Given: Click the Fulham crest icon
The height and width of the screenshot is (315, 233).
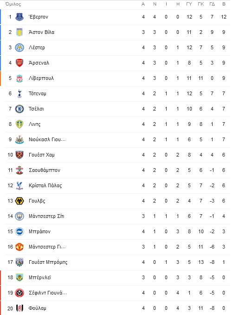Looking at the screenshot, I should (x=19, y=308).
